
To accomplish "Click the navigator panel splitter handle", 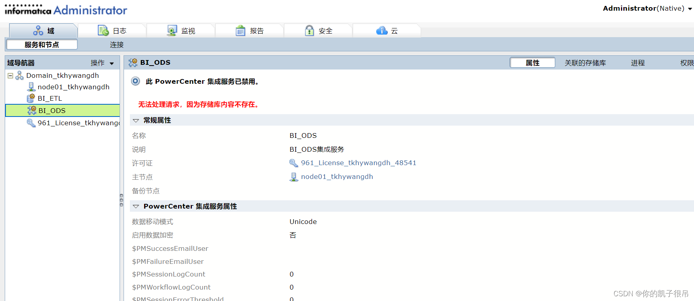I will click(x=121, y=200).
